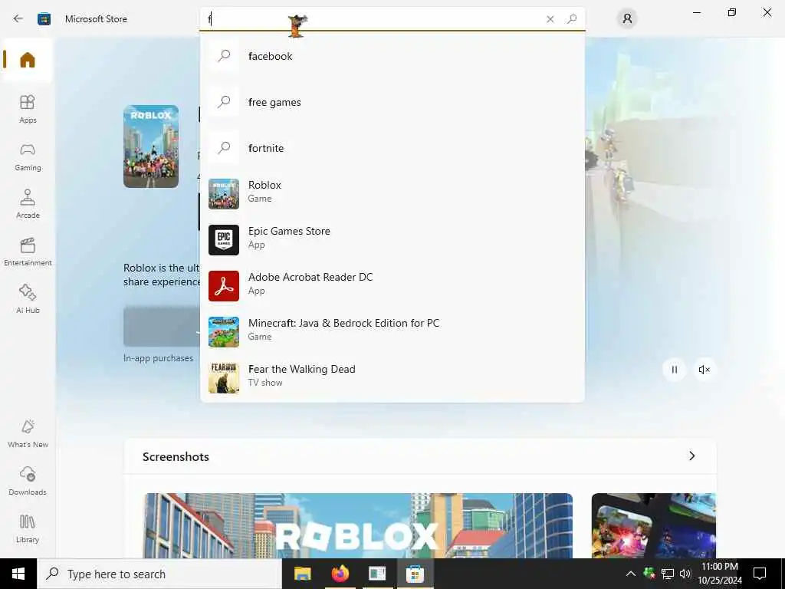Open Downloads in sidebar

pyautogui.click(x=28, y=481)
